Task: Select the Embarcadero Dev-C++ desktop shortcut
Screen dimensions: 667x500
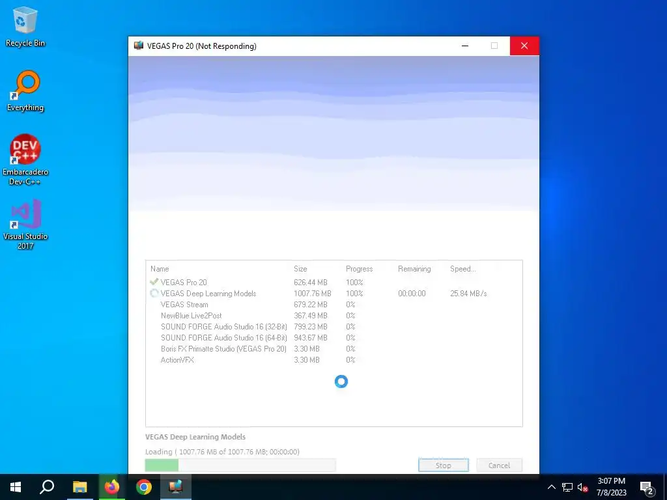Action: tap(25, 160)
